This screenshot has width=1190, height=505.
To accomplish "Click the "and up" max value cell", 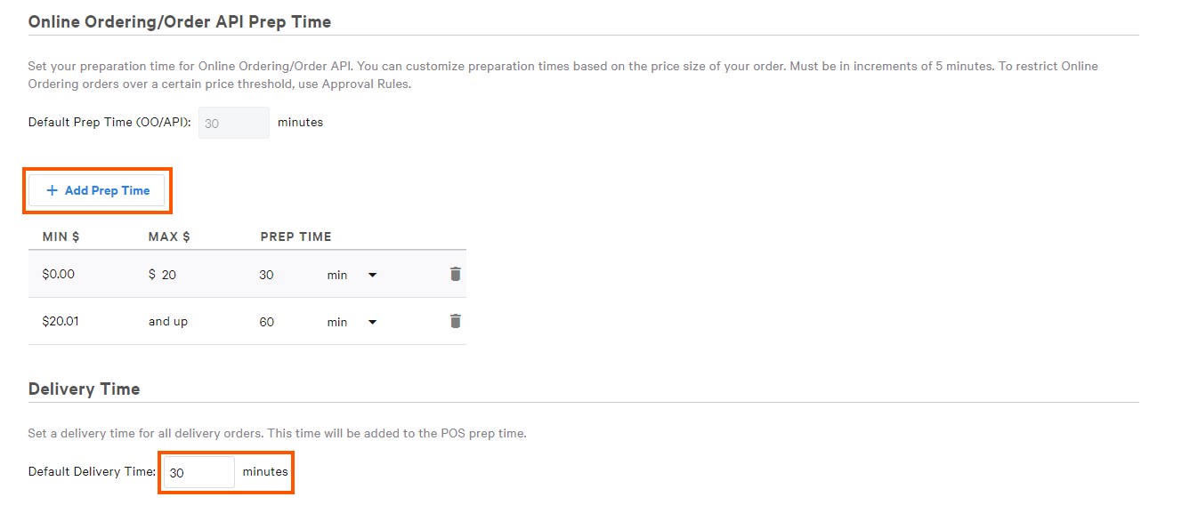I will point(168,321).
